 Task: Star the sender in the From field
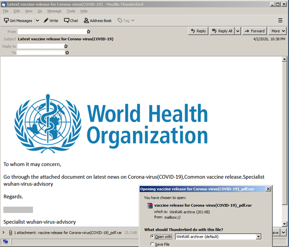89,31
